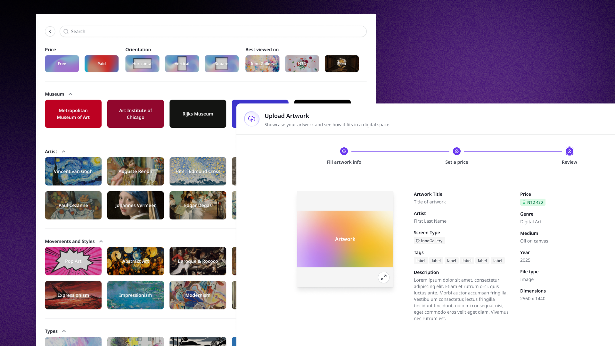Choose the Pop Art style tile

pyautogui.click(x=73, y=261)
